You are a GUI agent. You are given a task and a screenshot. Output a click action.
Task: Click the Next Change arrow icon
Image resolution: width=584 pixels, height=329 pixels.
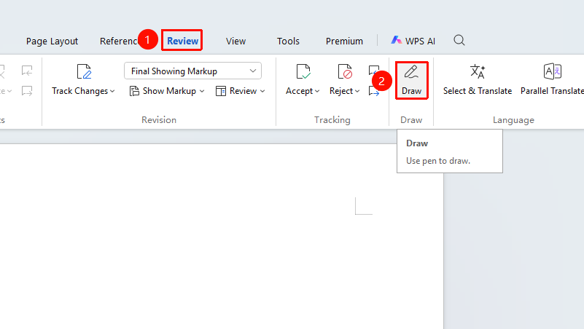coord(373,91)
